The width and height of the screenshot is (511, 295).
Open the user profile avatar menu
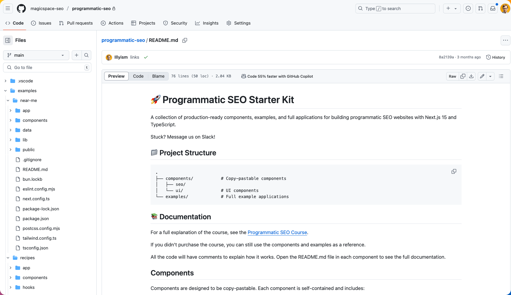(x=505, y=8)
